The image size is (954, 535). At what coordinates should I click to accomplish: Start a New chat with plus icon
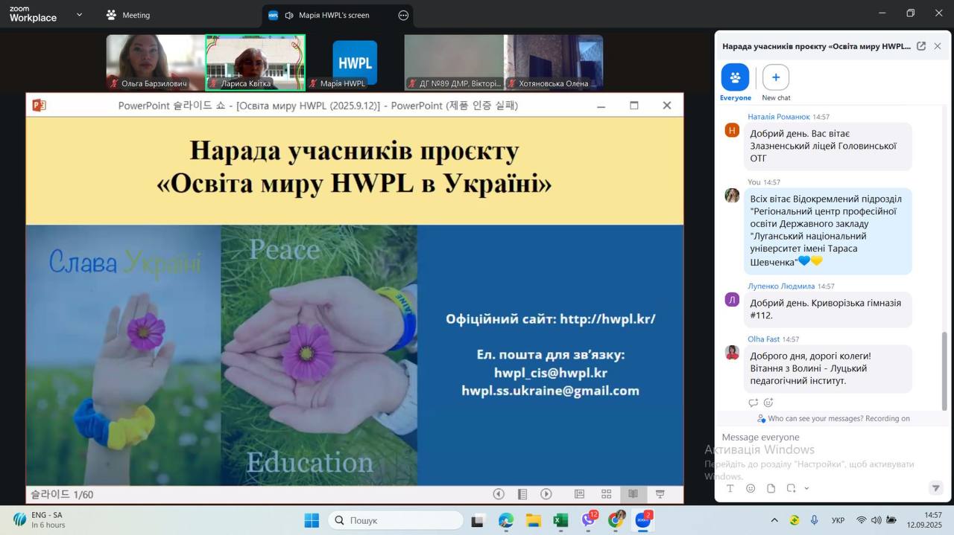[x=775, y=77]
